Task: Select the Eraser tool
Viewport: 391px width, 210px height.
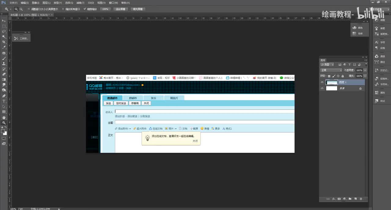Action: [x=4, y=74]
